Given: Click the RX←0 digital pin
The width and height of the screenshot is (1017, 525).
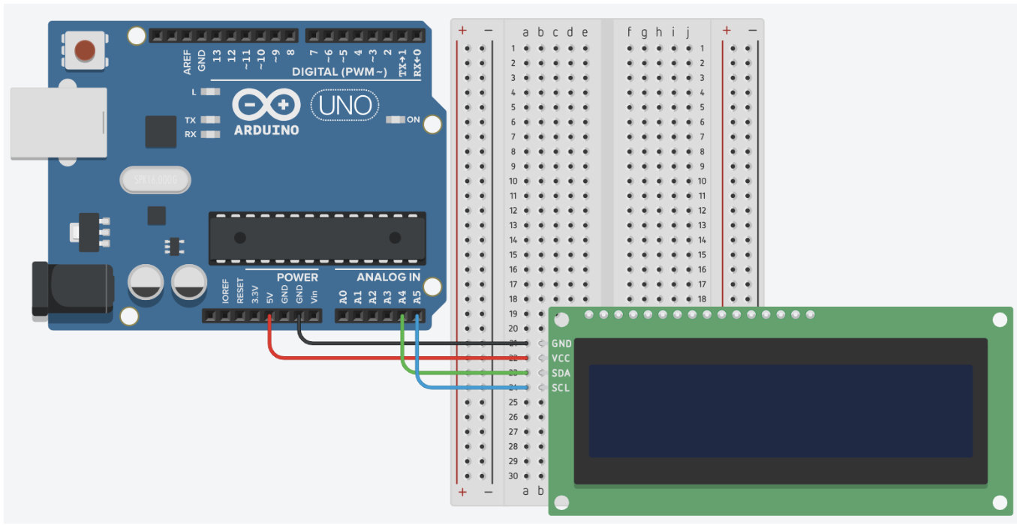Looking at the screenshot, I should pyautogui.click(x=417, y=35).
